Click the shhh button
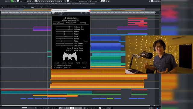 point(84,67)
